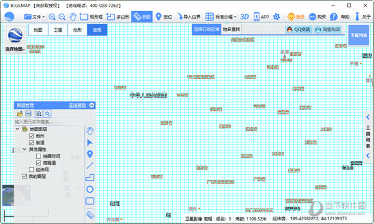Switch to the 高程 elevation tab
This screenshot has width=374, height=224.
point(97,30)
